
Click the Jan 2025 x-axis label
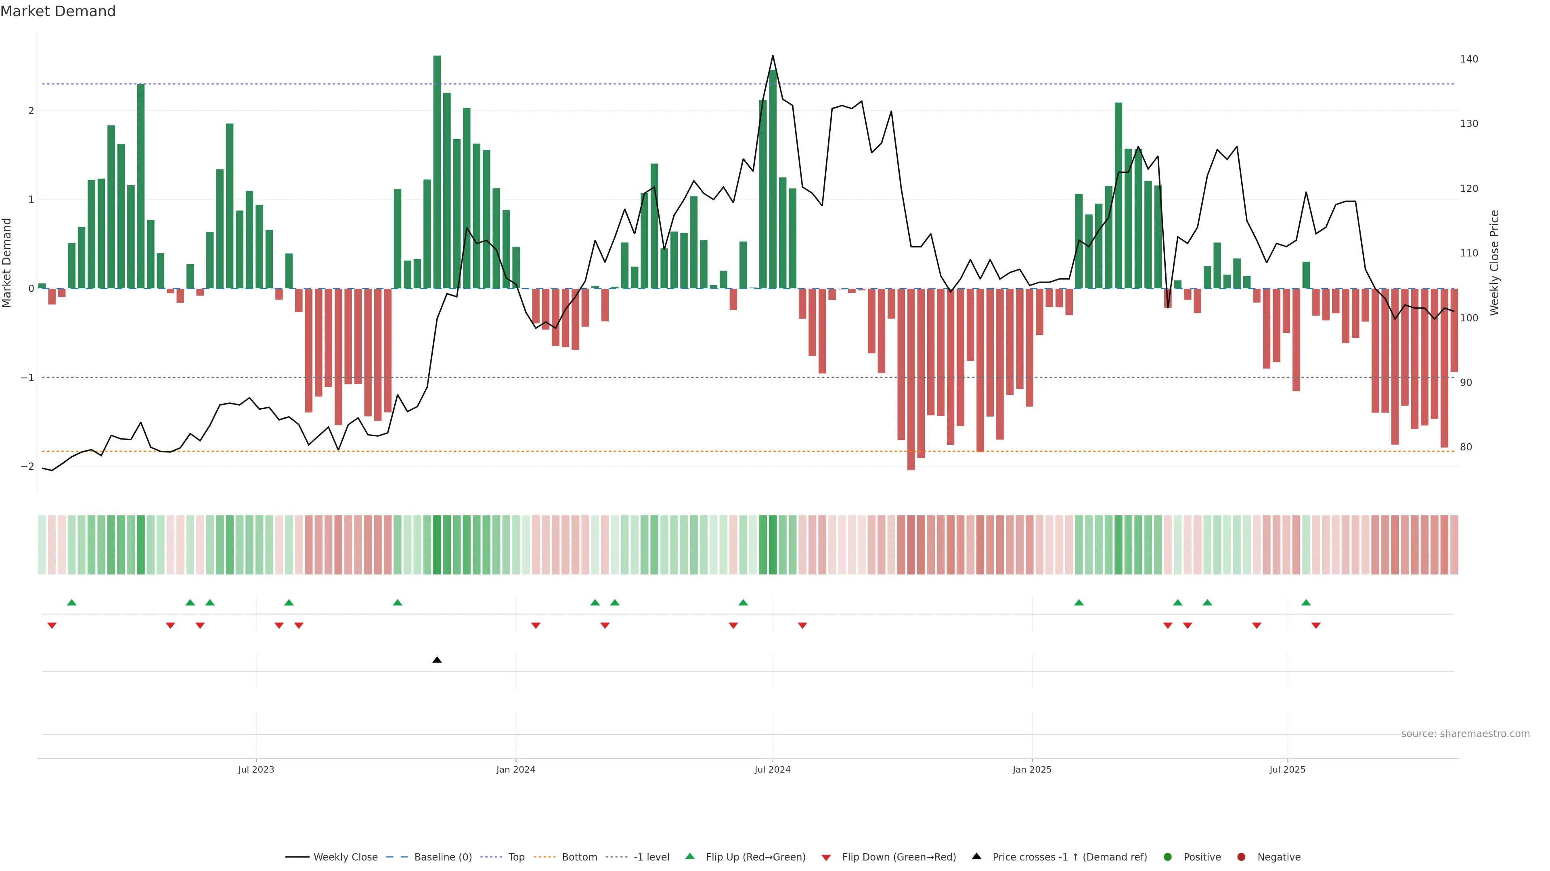[x=1032, y=769]
